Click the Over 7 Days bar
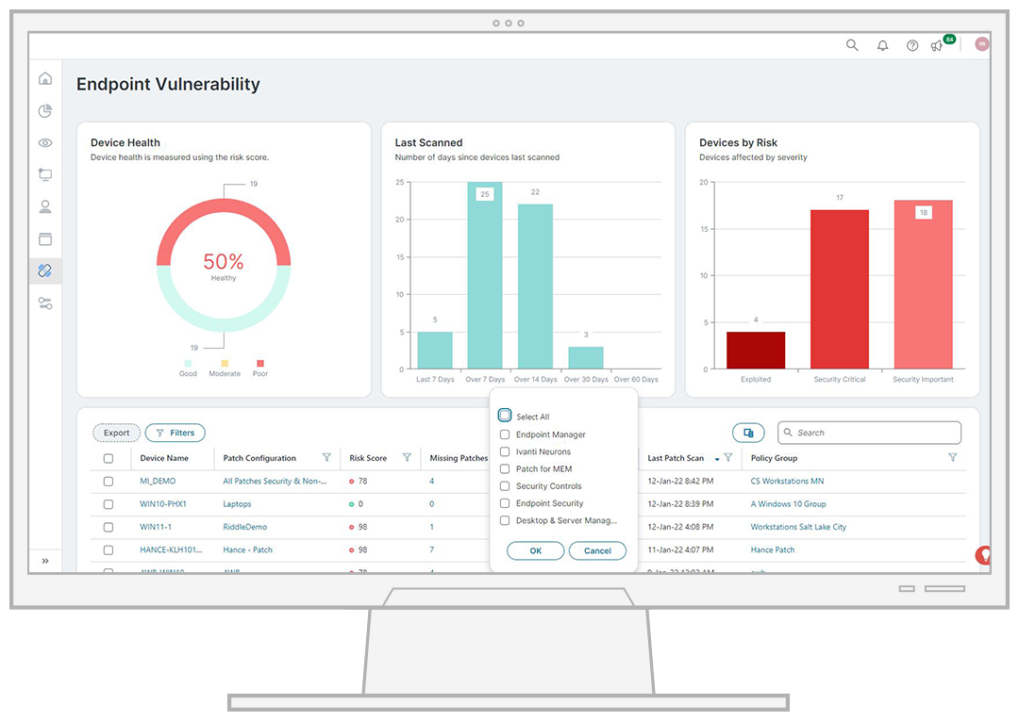 pos(485,276)
